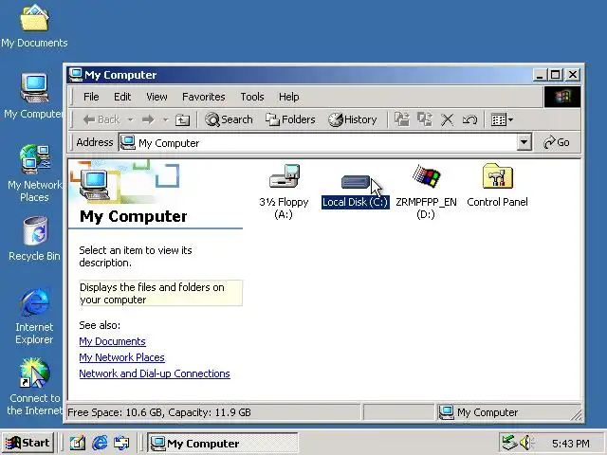
Task: Click the free space status bar text
Action: (x=159, y=412)
